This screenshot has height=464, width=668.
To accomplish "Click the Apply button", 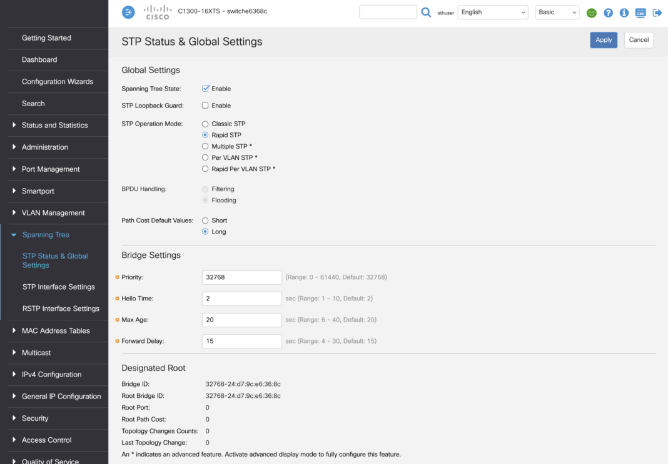I will click(x=603, y=40).
